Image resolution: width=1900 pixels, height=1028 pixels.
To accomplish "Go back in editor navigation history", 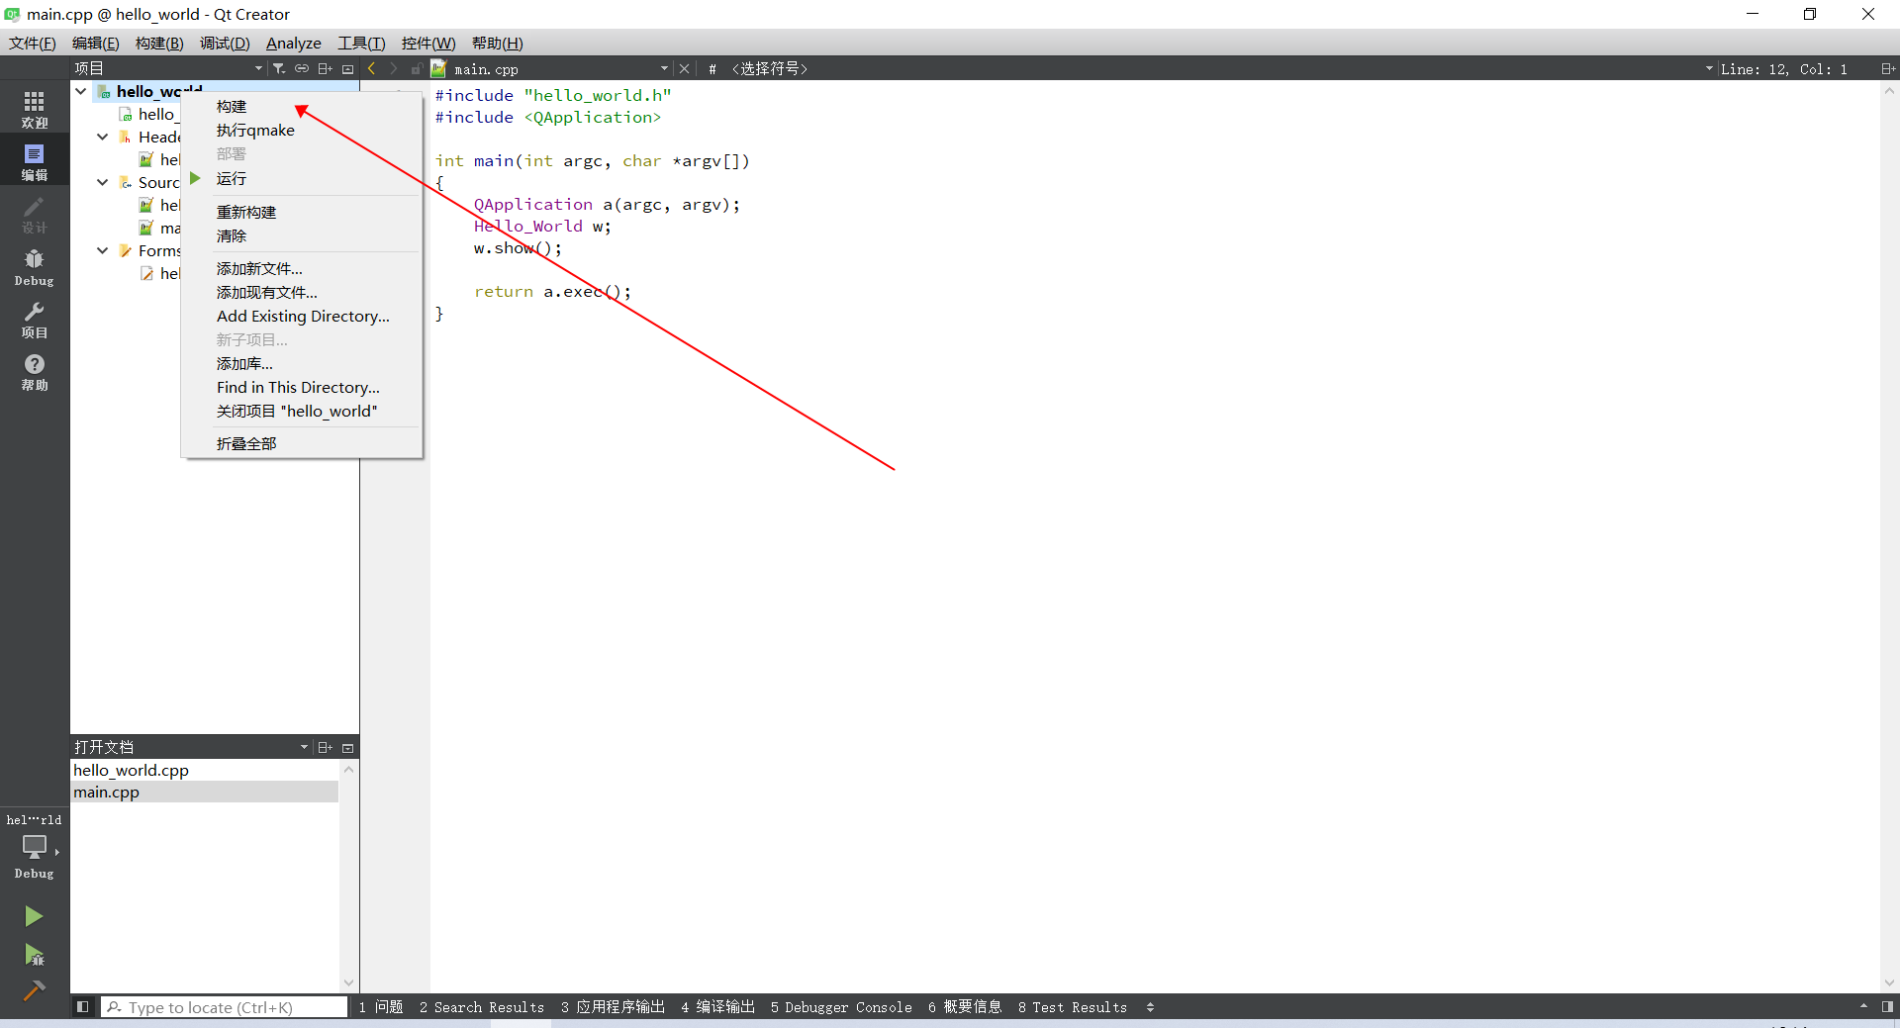I will tap(372, 68).
